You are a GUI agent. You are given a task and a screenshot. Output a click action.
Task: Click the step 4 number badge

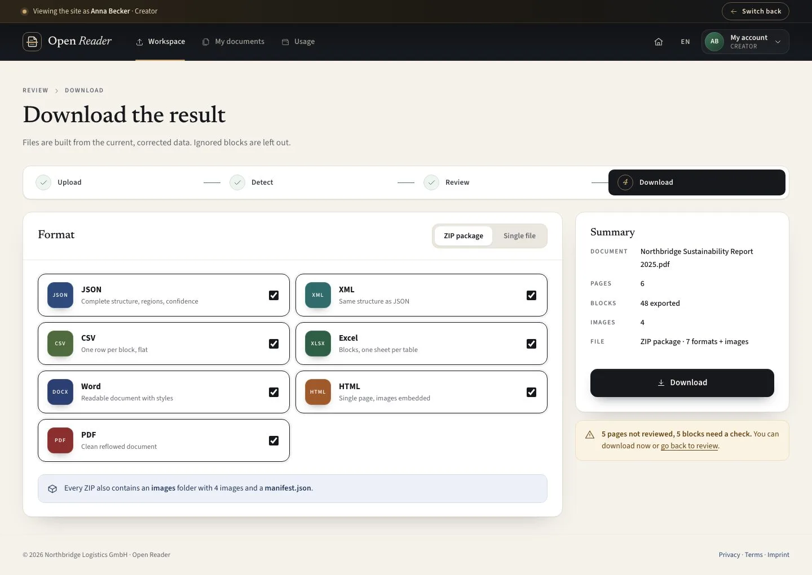[x=625, y=182]
